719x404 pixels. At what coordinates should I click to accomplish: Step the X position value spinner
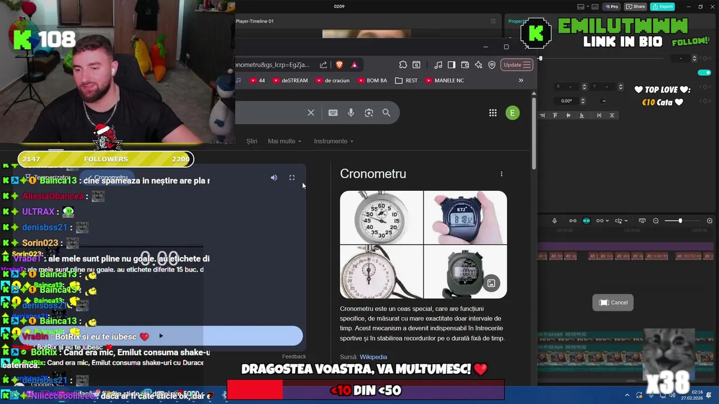584,86
